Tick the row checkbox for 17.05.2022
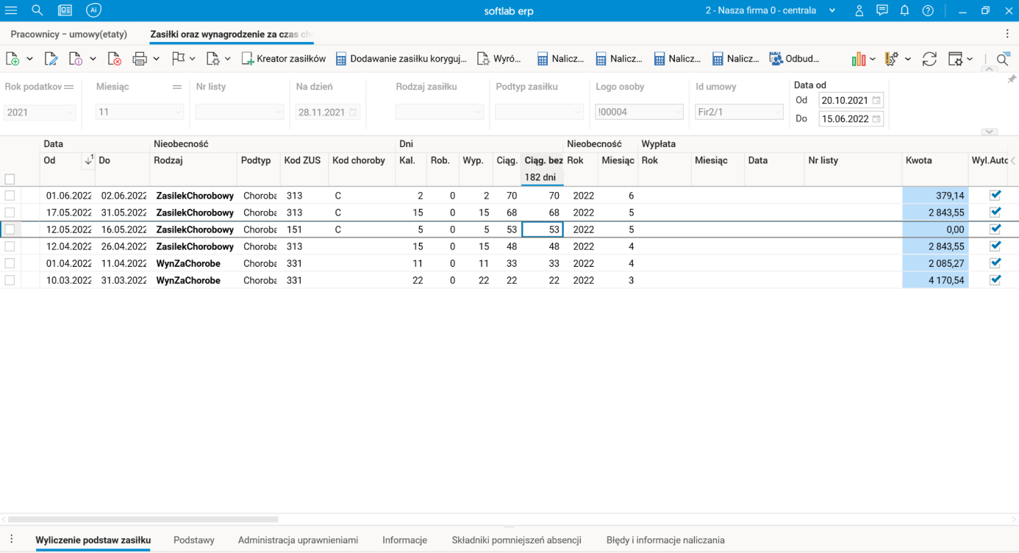1019x553 pixels. (10, 213)
